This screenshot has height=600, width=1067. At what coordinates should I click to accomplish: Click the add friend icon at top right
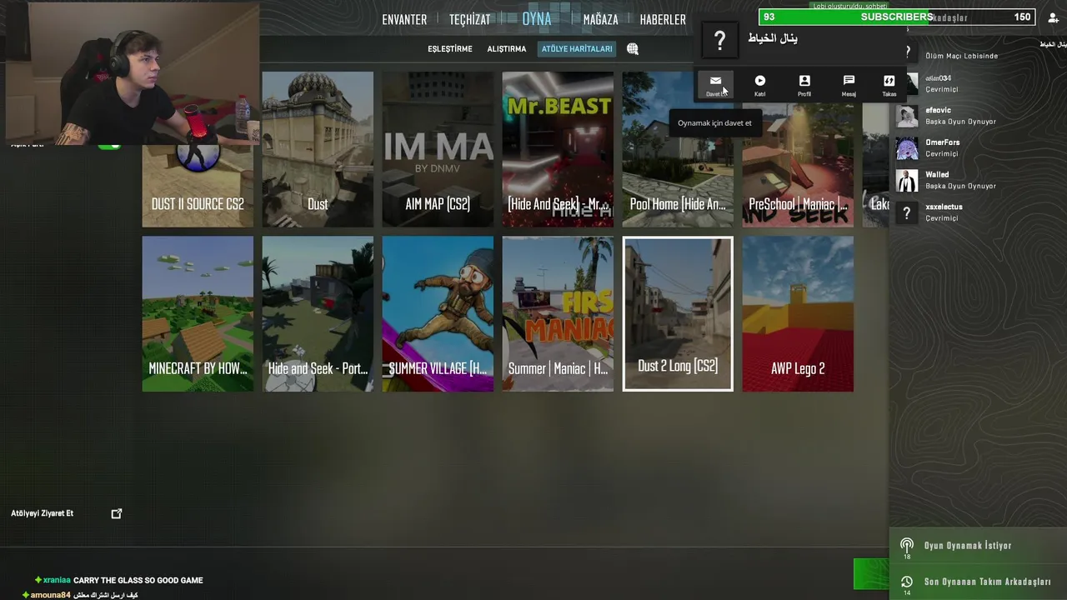coord(1053,17)
